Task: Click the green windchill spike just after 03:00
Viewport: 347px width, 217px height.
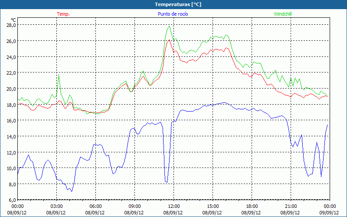Action: (x=59, y=75)
